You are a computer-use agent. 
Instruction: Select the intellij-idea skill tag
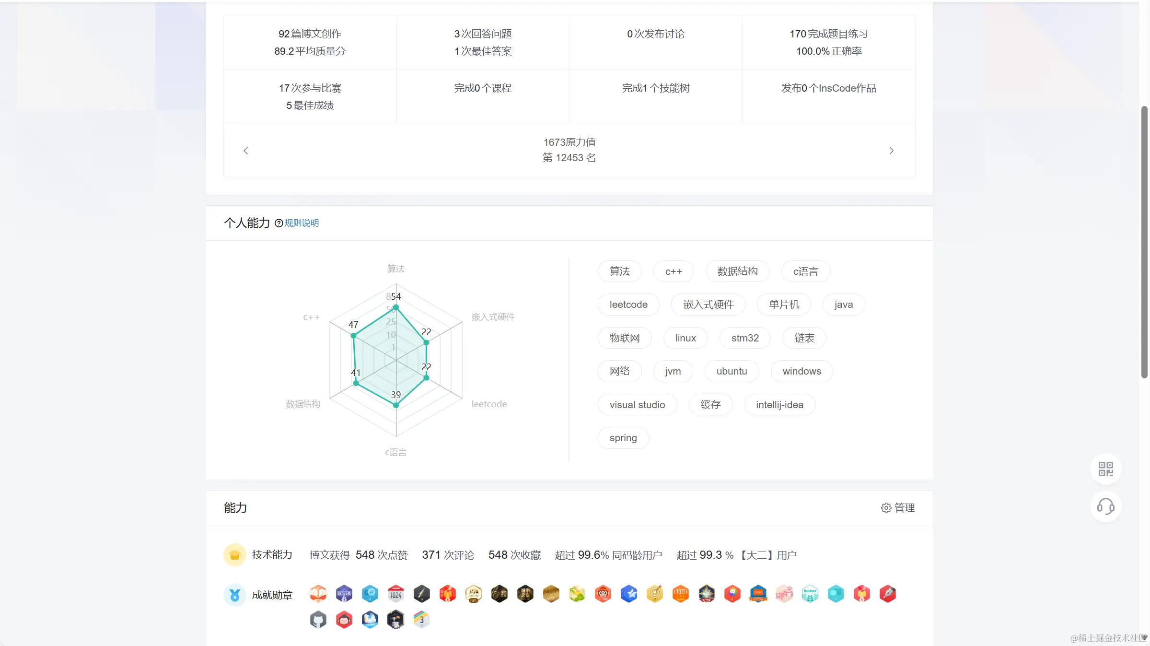click(x=779, y=405)
